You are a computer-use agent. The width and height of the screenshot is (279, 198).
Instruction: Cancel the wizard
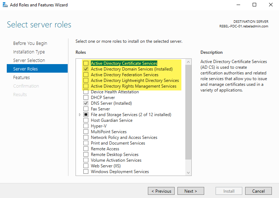tap(258, 191)
